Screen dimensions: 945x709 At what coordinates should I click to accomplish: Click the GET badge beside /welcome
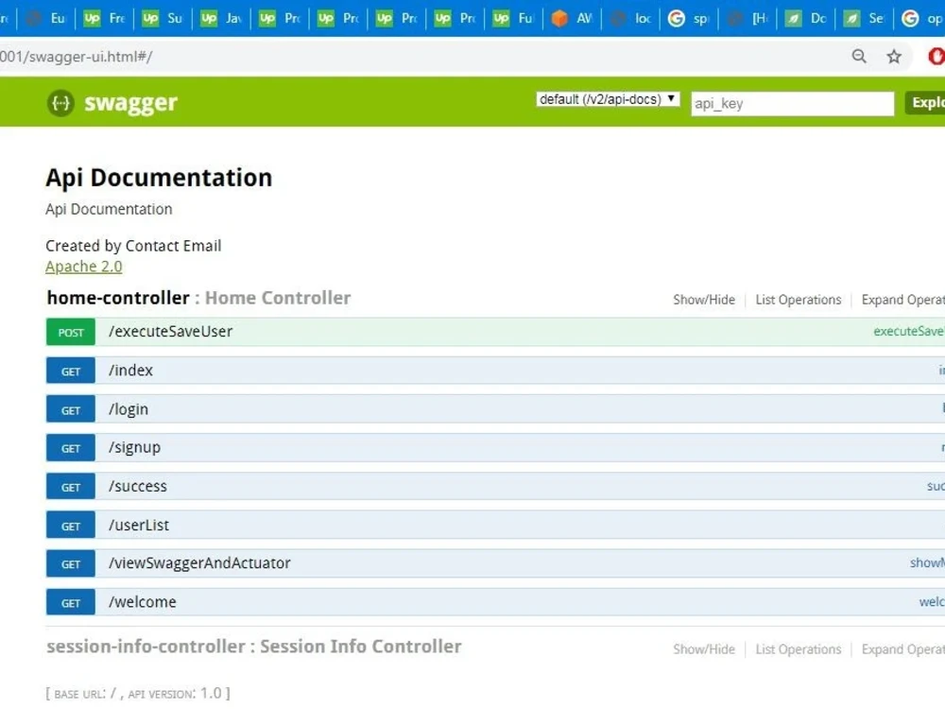tap(70, 602)
